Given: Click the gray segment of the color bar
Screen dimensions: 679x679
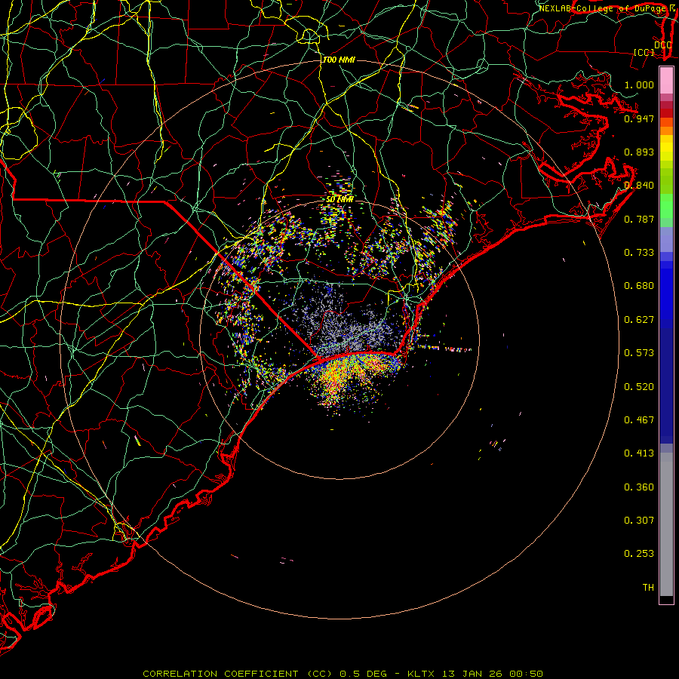Looking at the screenshot, I should tap(666, 524).
